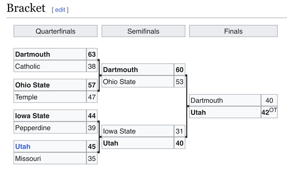Screen dimensions: 287x172
Task: Click the Pepperdine team cell
Action: tap(50, 128)
